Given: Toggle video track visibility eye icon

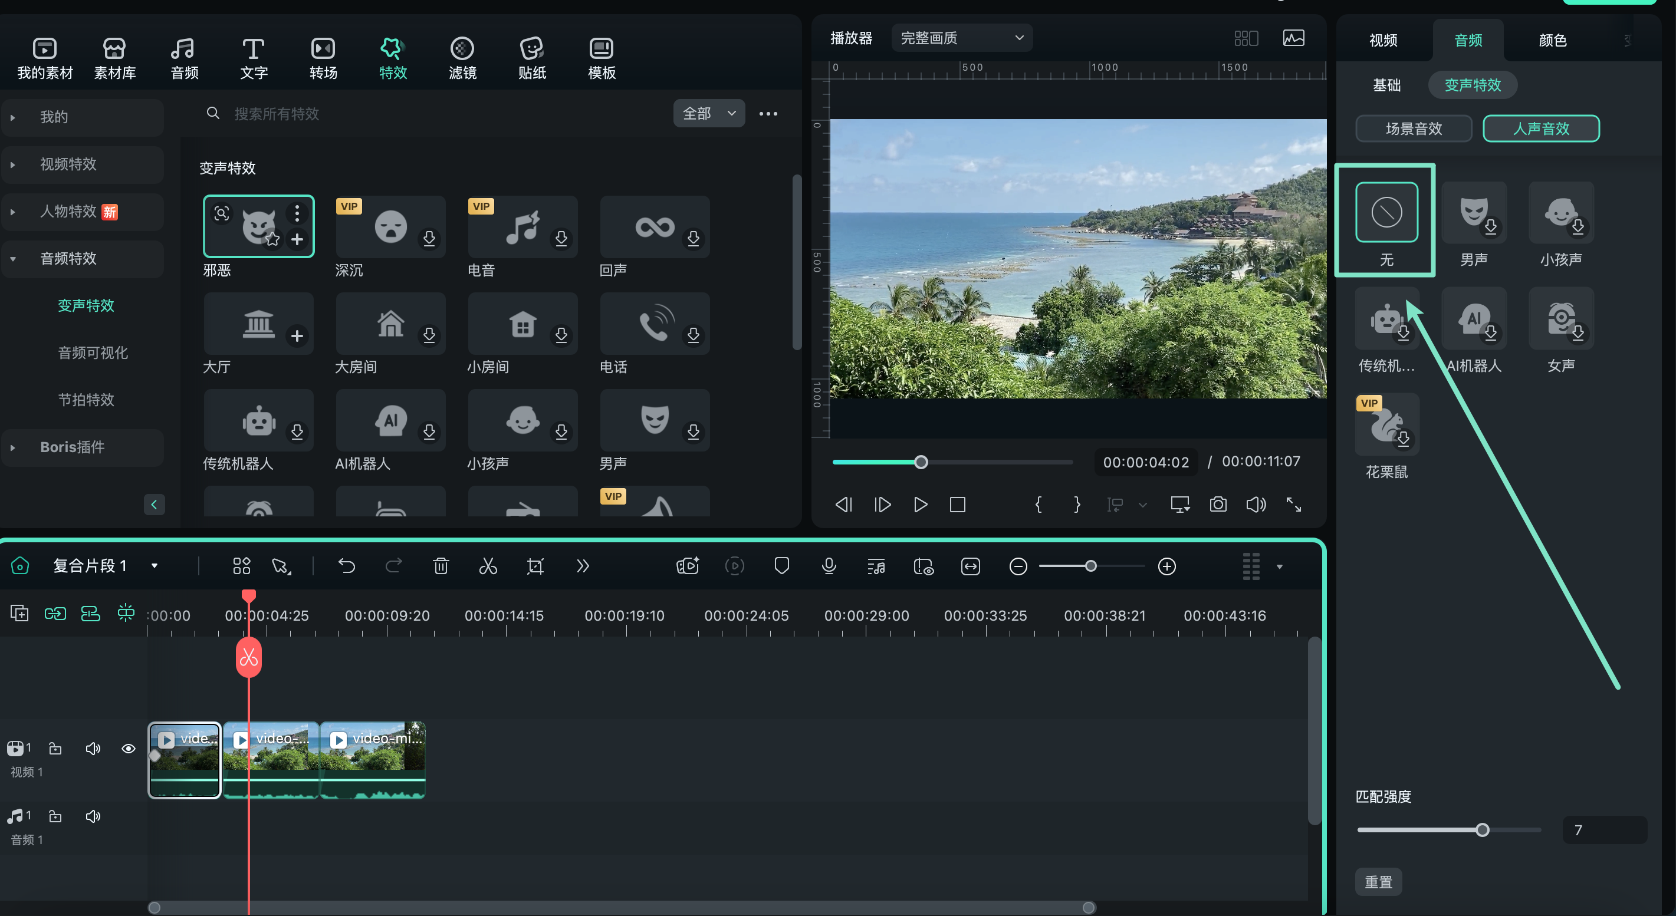Looking at the screenshot, I should (127, 748).
